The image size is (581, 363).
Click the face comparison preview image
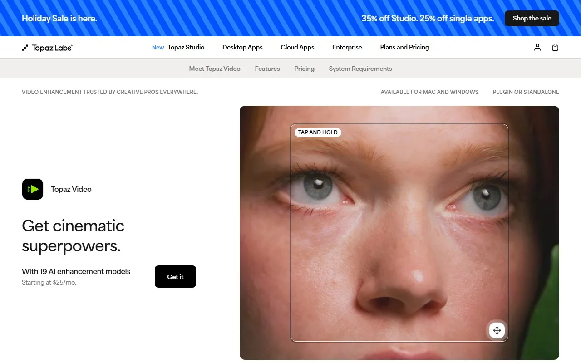(399, 233)
